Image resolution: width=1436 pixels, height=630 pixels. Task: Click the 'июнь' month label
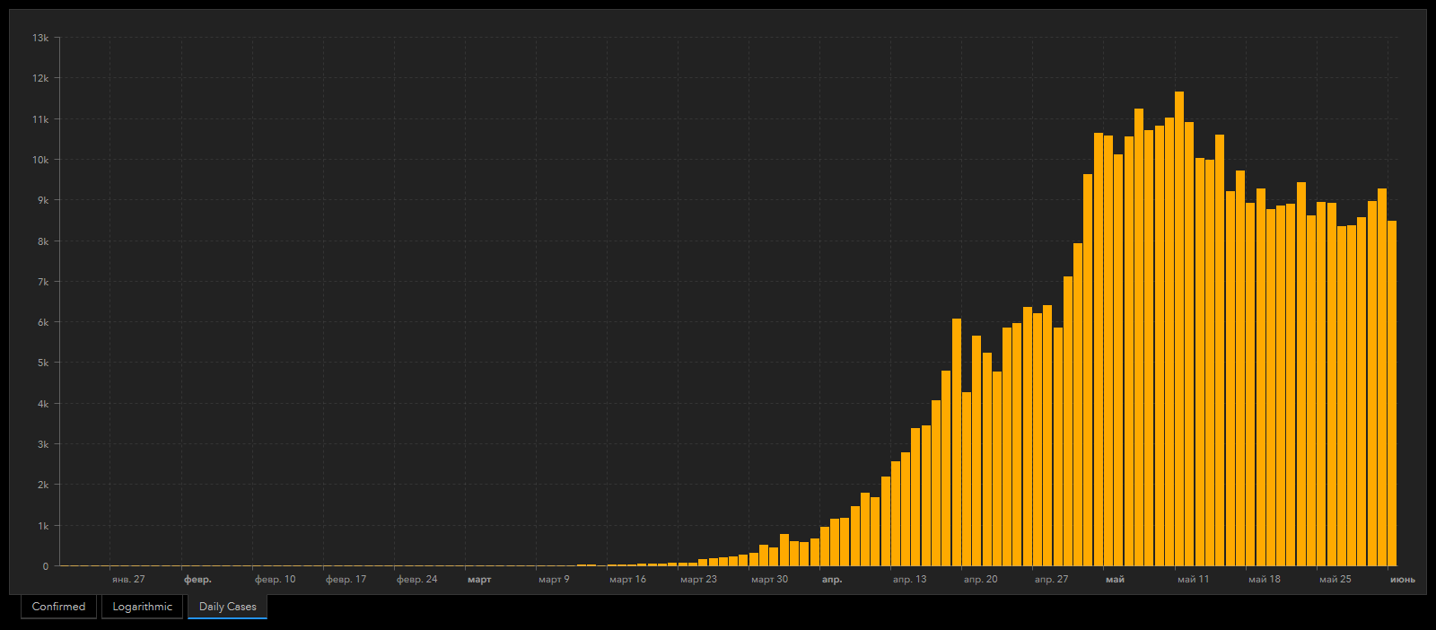tap(1402, 579)
